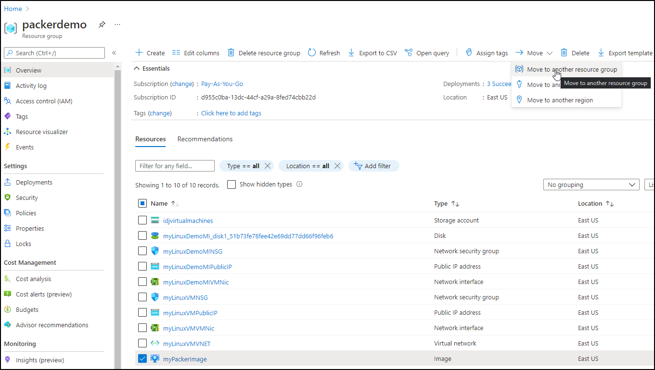Viewport: 655px width, 370px height.
Task: Click the Locks padlock icon
Action: [7, 244]
